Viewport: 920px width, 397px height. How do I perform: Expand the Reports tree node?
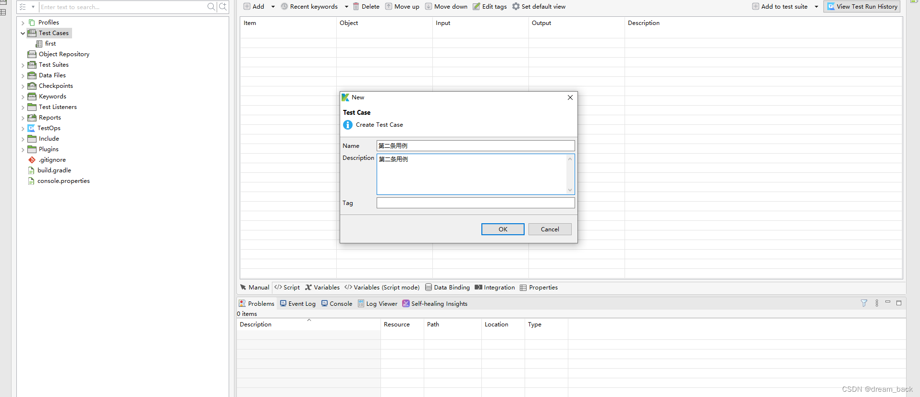[23, 118]
